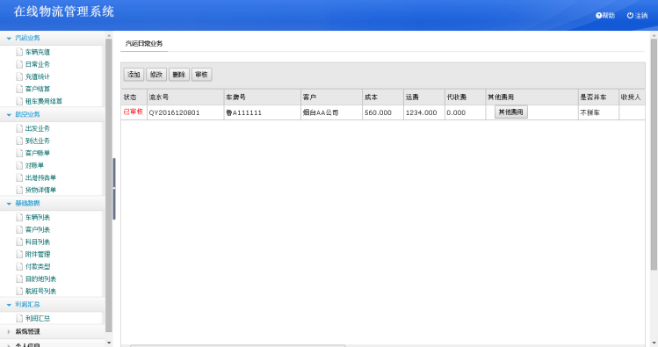The height and width of the screenshot is (347, 658).
Task: Select the 已审核 status cell
Action: (134, 112)
